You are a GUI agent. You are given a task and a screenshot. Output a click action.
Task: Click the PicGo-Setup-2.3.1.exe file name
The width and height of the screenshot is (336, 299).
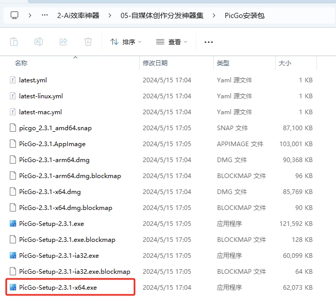pyautogui.click(x=52, y=224)
